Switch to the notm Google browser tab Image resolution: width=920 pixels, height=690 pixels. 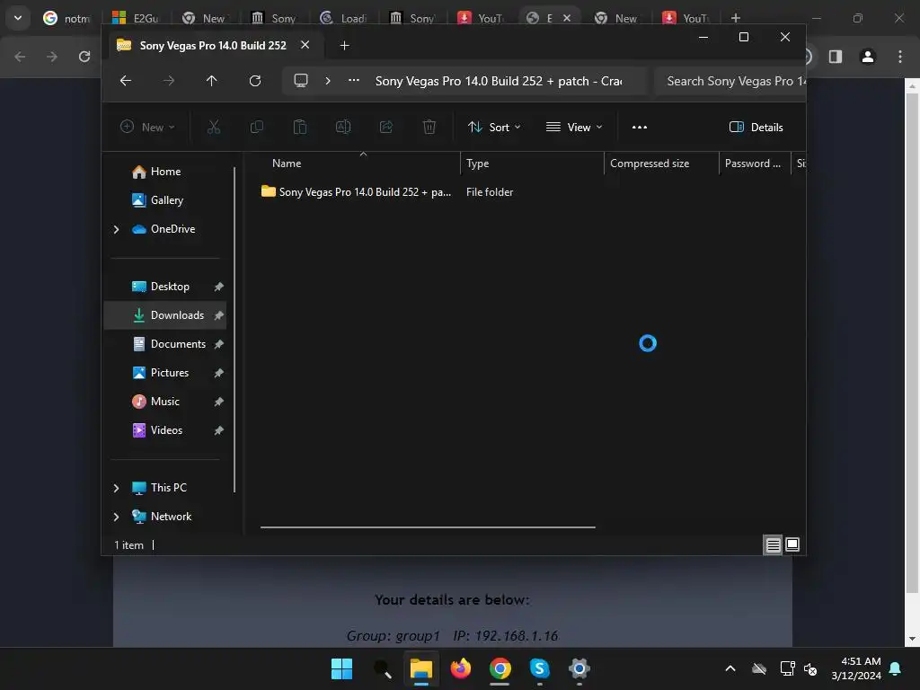coord(66,18)
